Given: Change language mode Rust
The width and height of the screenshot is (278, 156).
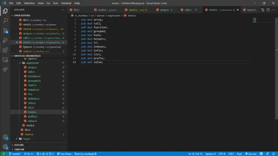Looking at the screenshot, I should click(239, 154).
